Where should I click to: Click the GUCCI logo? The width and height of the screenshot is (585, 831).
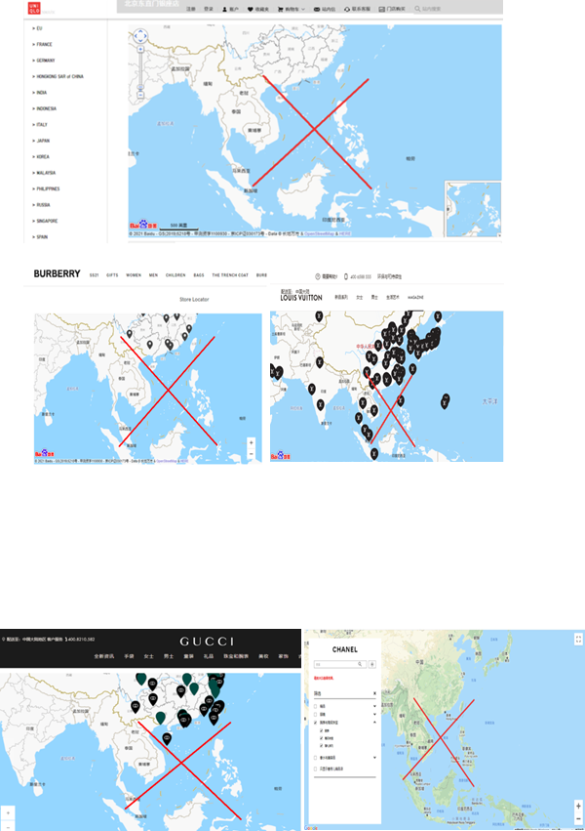pos(207,642)
